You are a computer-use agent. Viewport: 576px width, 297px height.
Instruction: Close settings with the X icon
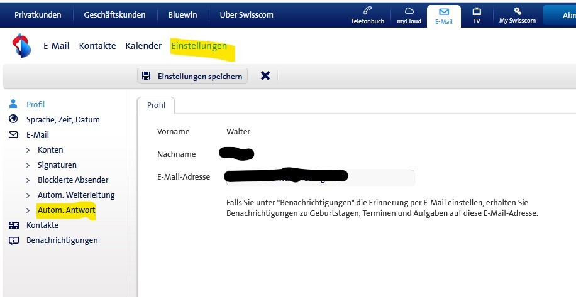(265, 76)
